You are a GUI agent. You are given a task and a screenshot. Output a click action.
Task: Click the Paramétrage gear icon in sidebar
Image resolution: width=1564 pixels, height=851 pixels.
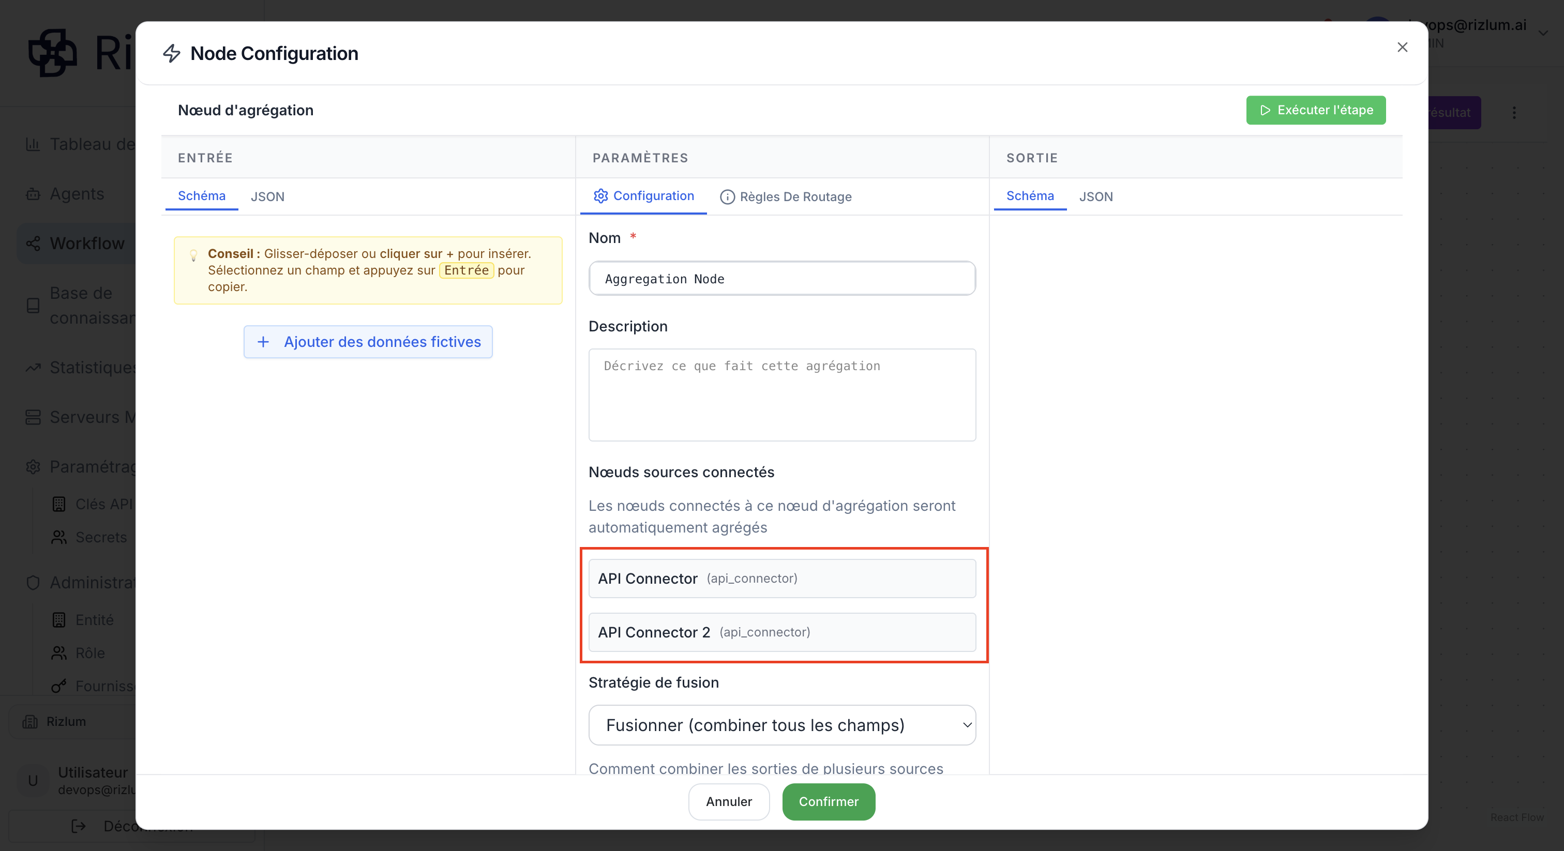point(33,467)
